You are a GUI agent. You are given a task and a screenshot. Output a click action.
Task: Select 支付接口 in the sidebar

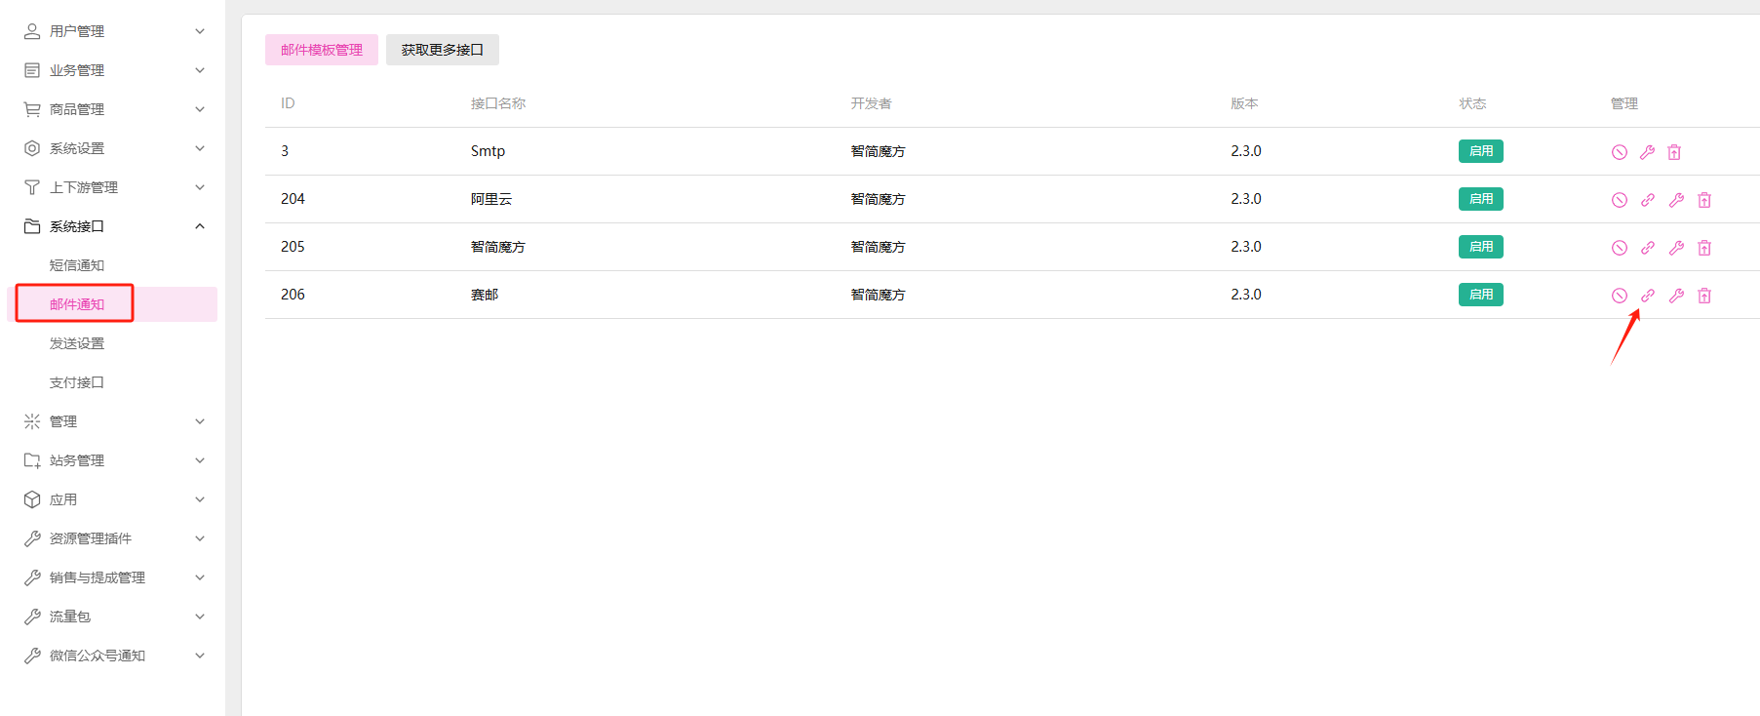77,382
